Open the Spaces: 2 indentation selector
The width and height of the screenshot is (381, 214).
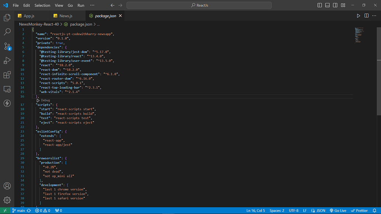coord(277,211)
